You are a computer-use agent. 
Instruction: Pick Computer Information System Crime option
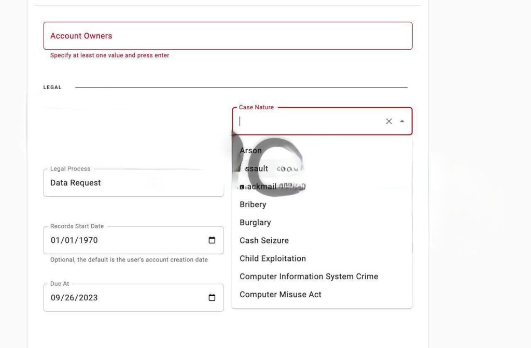click(x=309, y=277)
